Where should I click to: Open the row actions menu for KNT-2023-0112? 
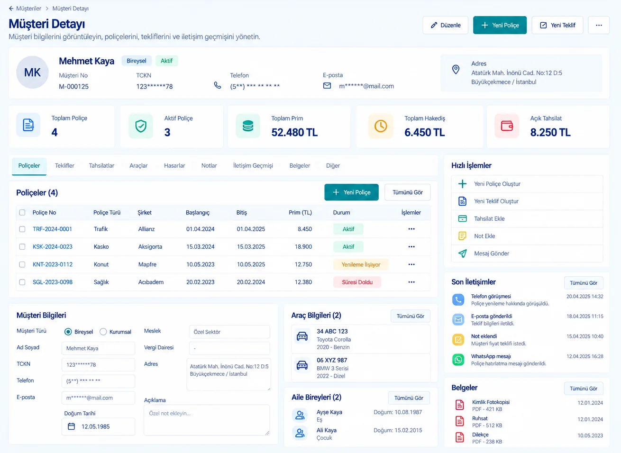click(411, 264)
